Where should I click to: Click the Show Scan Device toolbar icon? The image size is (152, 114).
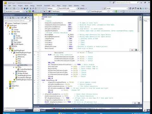(49, 11)
